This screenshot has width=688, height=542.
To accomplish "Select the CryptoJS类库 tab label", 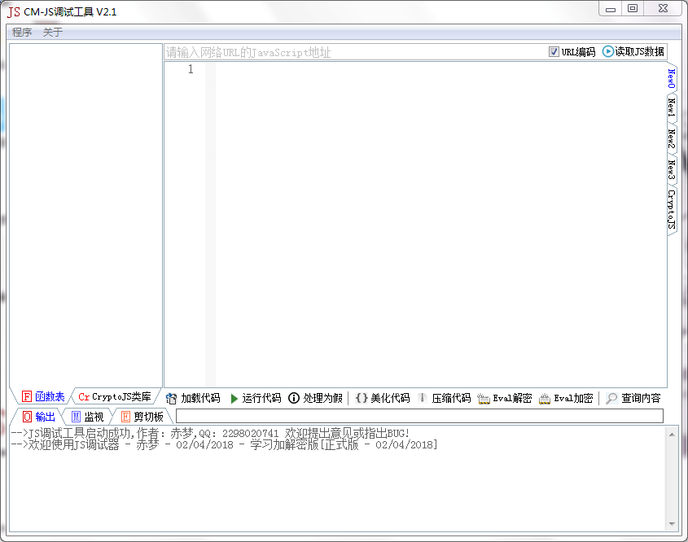I will tap(121, 397).
